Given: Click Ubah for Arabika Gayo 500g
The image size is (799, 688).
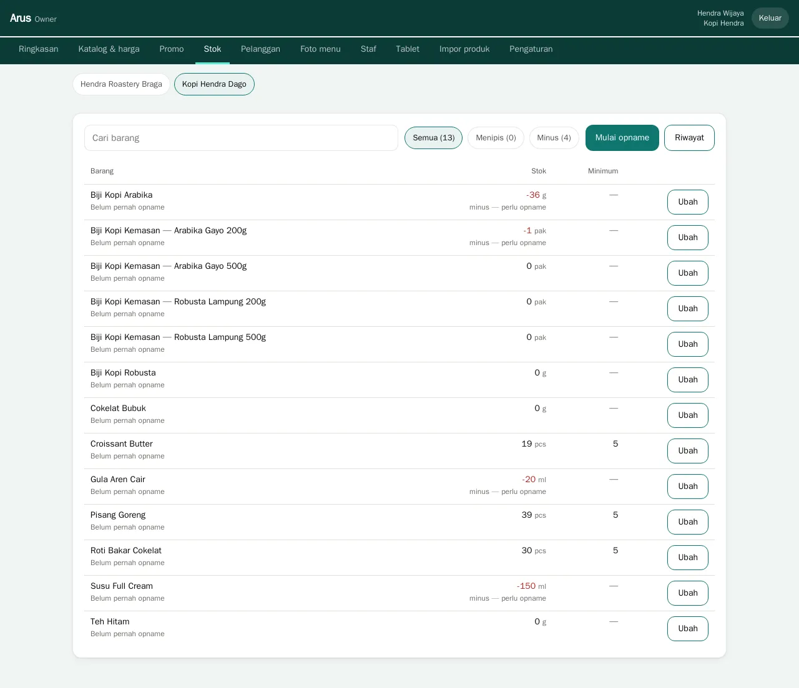Looking at the screenshot, I should click(688, 273).
